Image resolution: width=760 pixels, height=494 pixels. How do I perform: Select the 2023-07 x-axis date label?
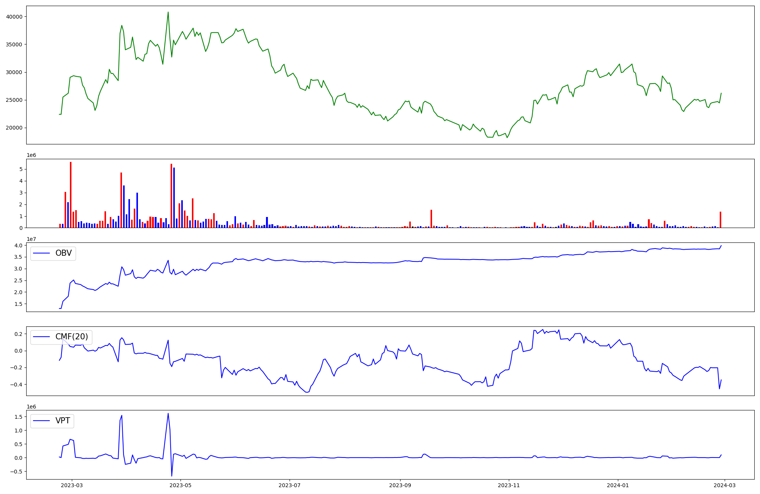pos(290,485)
